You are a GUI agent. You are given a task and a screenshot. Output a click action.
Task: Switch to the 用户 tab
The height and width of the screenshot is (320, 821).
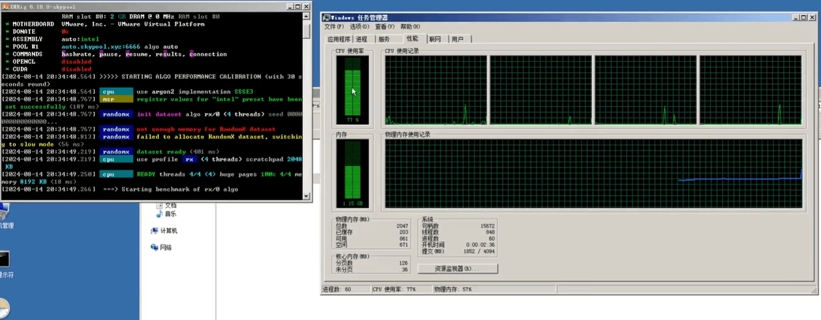[458, 39]
